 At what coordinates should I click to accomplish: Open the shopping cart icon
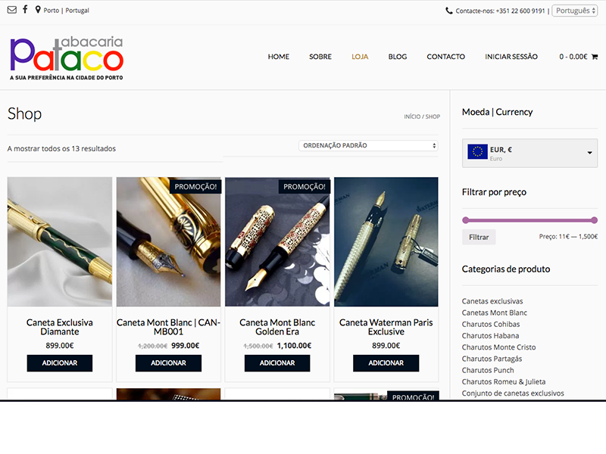(595, 57)
